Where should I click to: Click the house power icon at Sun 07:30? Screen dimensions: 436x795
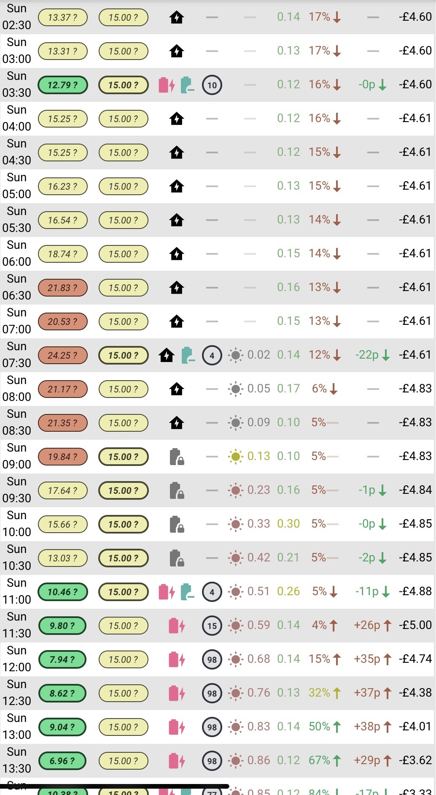click(x=167, y=355)
